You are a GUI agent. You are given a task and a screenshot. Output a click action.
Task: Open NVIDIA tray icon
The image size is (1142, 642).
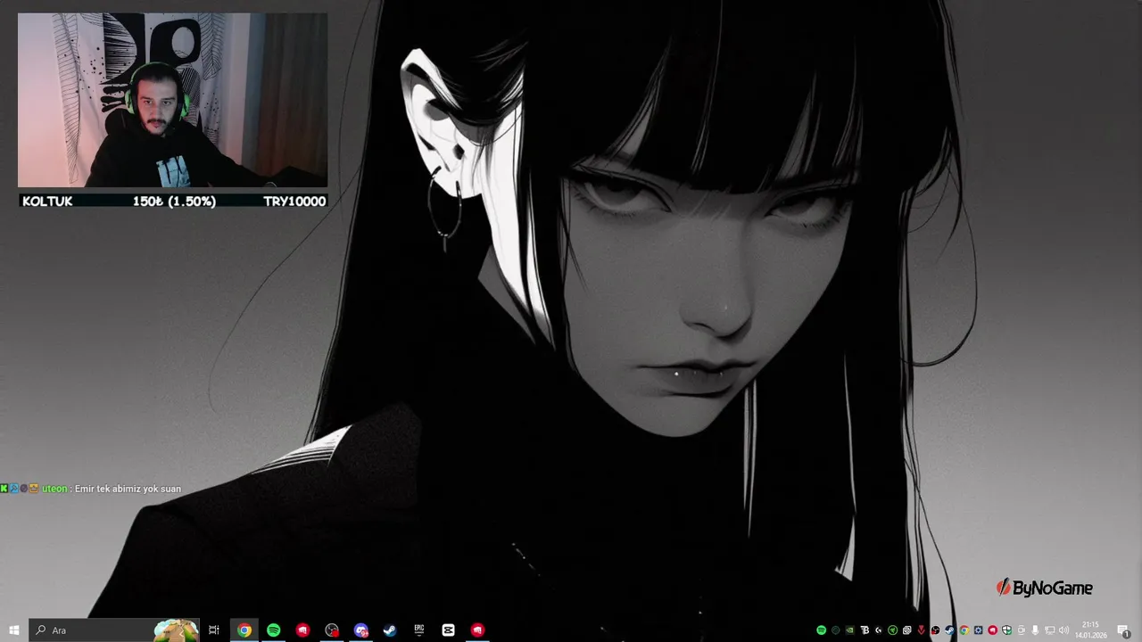pos(850,630)
